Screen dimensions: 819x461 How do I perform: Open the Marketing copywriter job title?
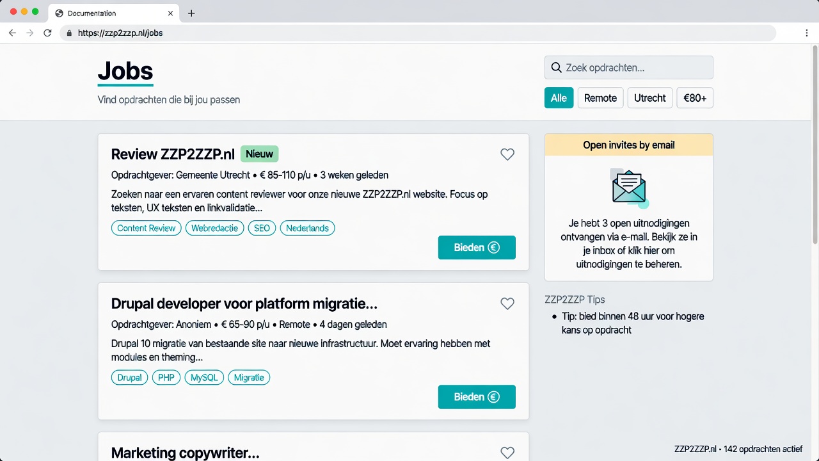[x=186, y=453]
